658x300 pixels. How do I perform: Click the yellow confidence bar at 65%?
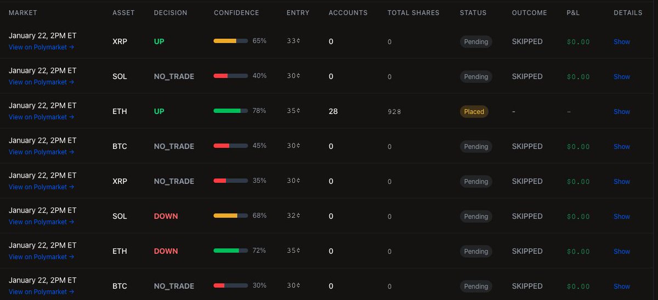230,41
